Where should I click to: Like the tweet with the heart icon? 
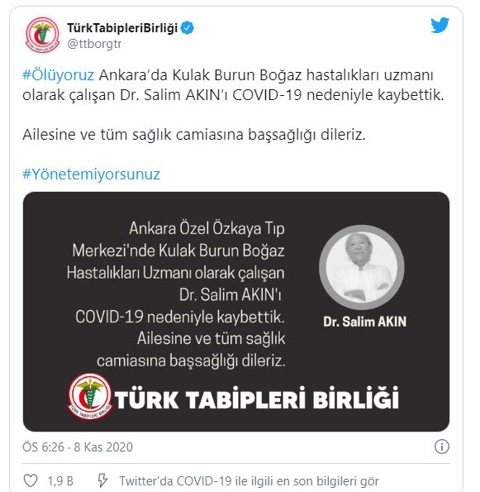pyautogui.click(x=31, y=480)
